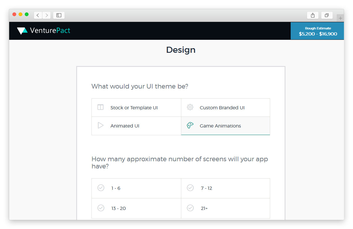Click the Game Animations palette icon
Viewport: 353px width, 229px height.
point(190,125)
